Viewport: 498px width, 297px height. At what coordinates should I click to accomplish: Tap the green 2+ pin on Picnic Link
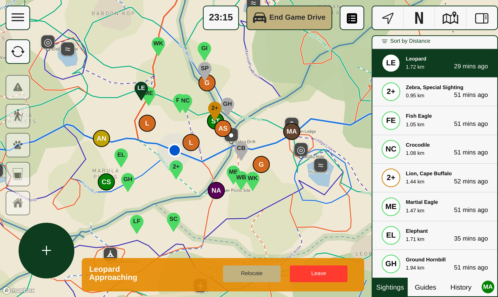176,168
